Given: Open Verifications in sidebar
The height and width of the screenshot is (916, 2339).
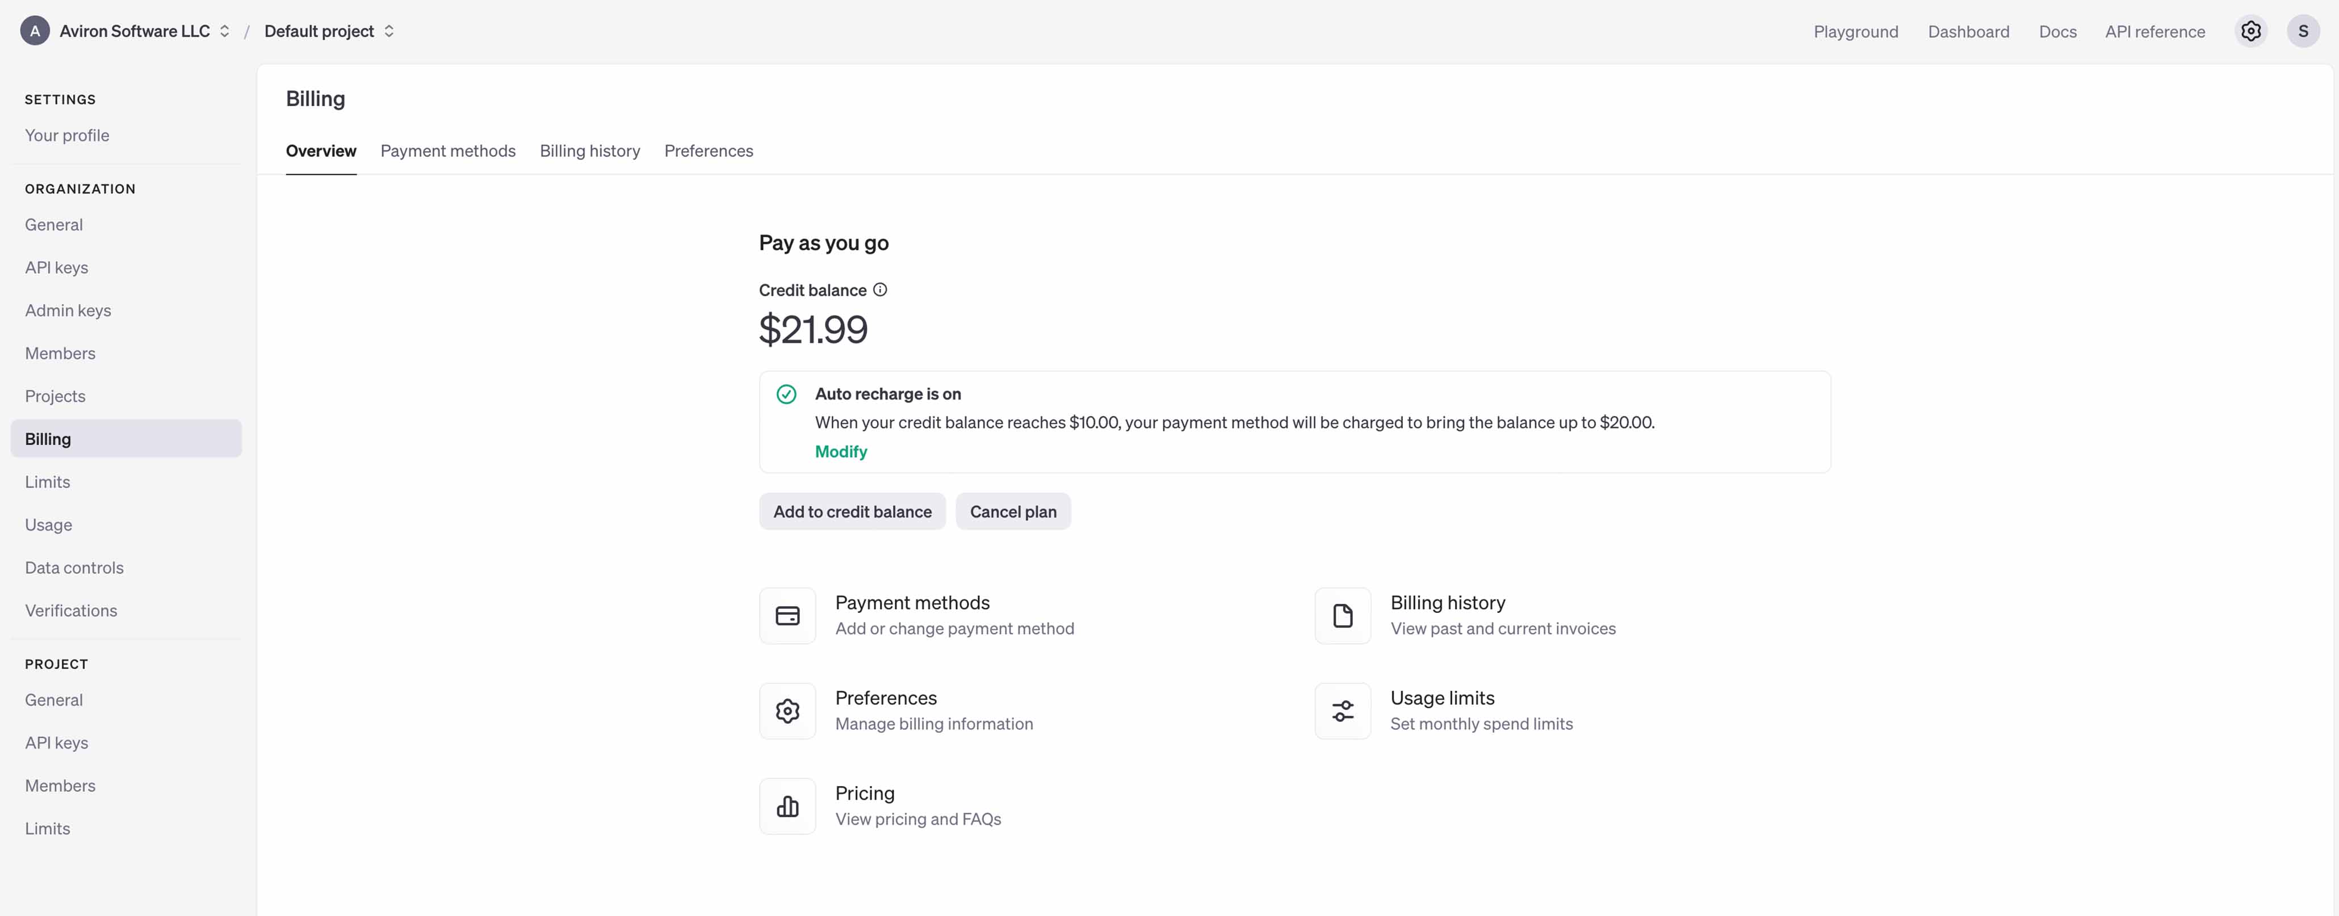Looking at the screenshot, I should pos(126,610).
